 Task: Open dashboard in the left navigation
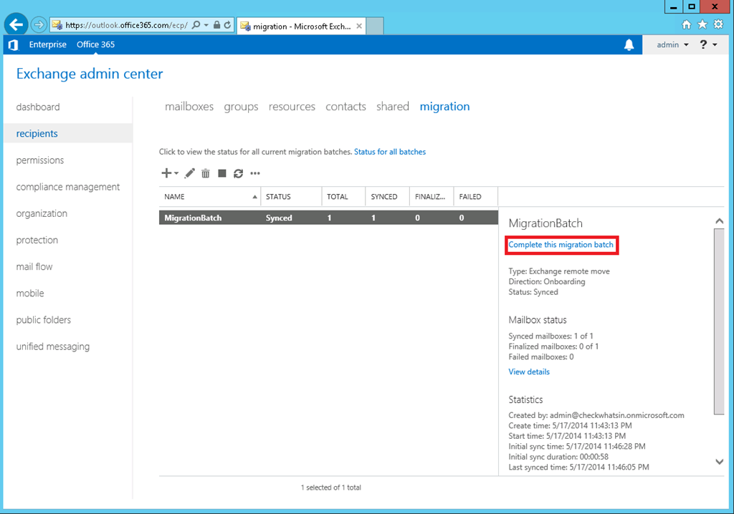pos(38,107)
